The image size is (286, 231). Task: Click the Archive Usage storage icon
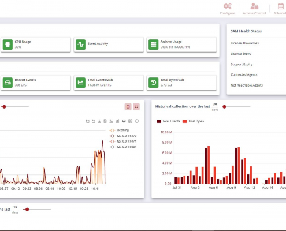tap(153, 44)
